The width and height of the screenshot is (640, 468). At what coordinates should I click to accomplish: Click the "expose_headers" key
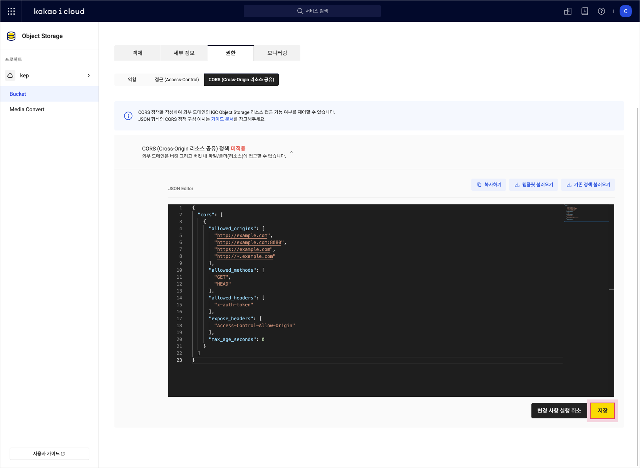click(231, 319)
